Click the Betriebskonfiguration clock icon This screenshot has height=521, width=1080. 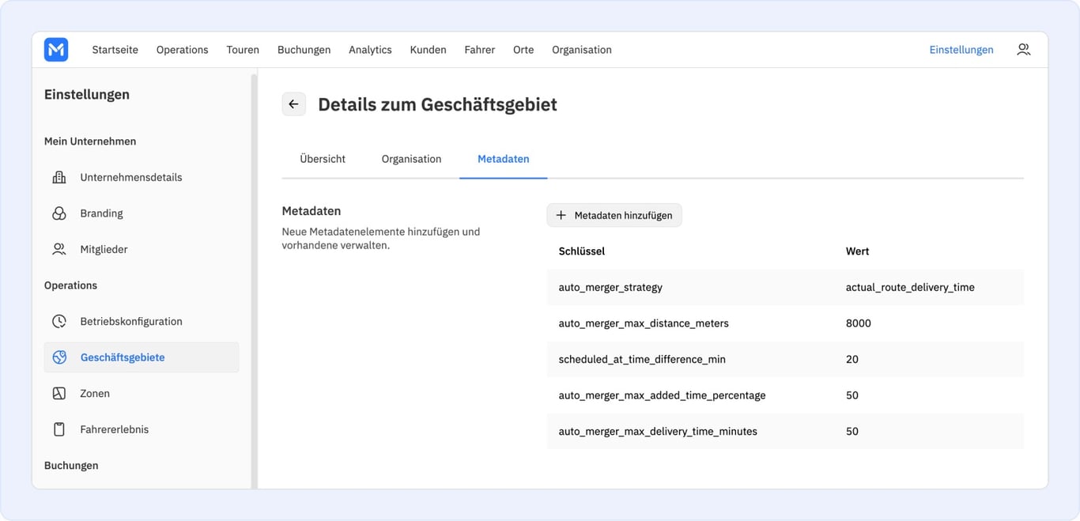[59, 321]
